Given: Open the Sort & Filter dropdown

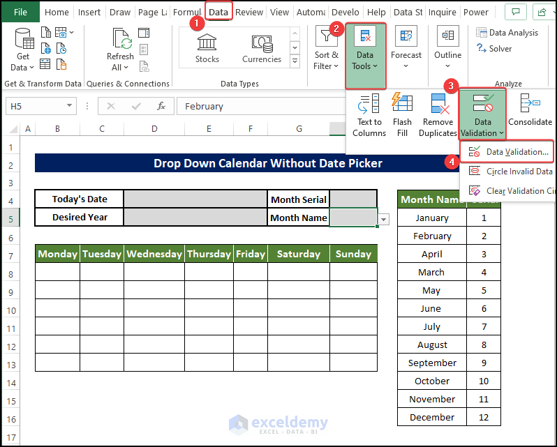Looking at the screenshot, I should coord(326,50).
